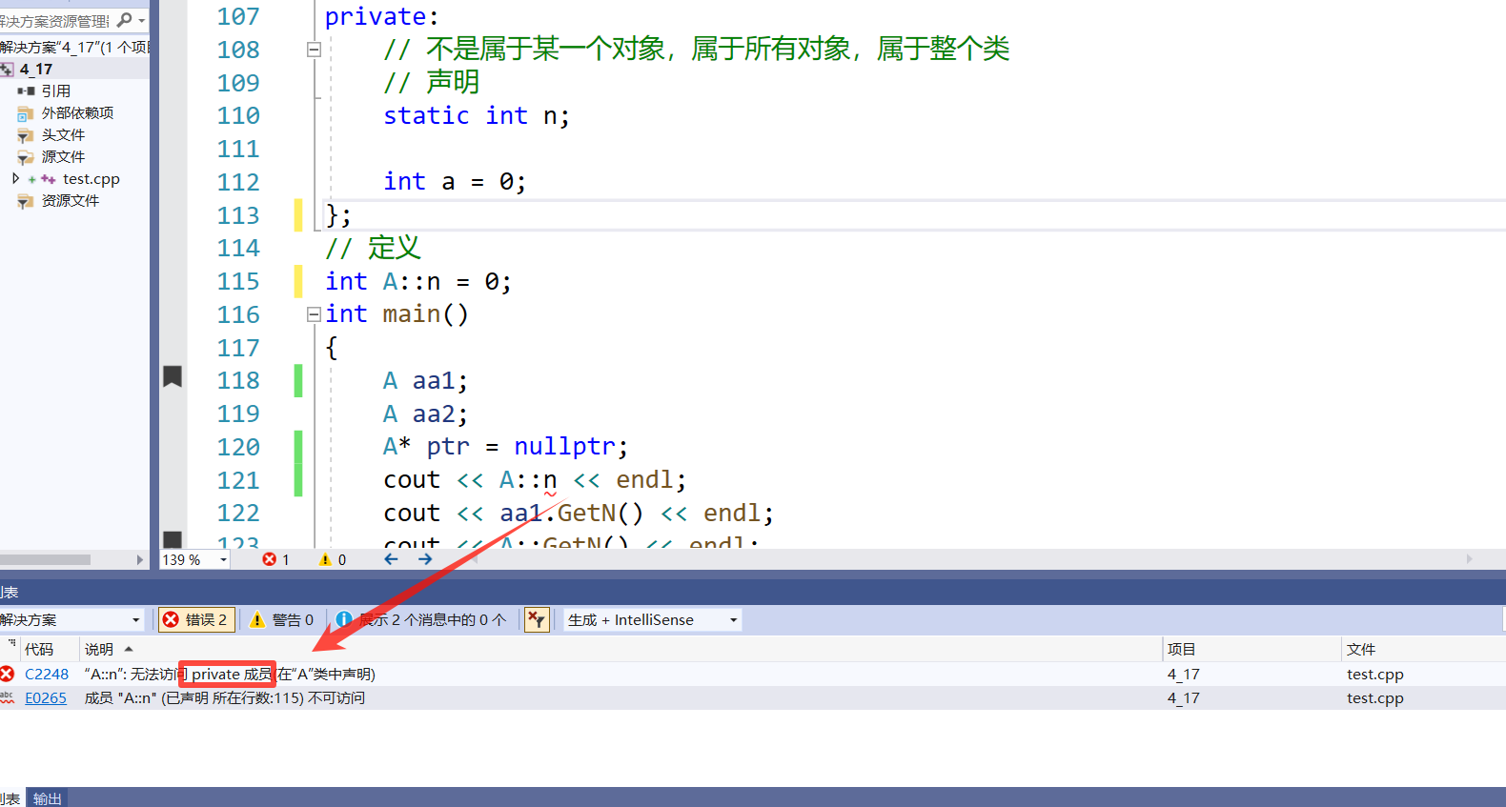Click the editor horizontal scrollbar track
Screen dimensions: 1506x807
[x=972, y=559]
